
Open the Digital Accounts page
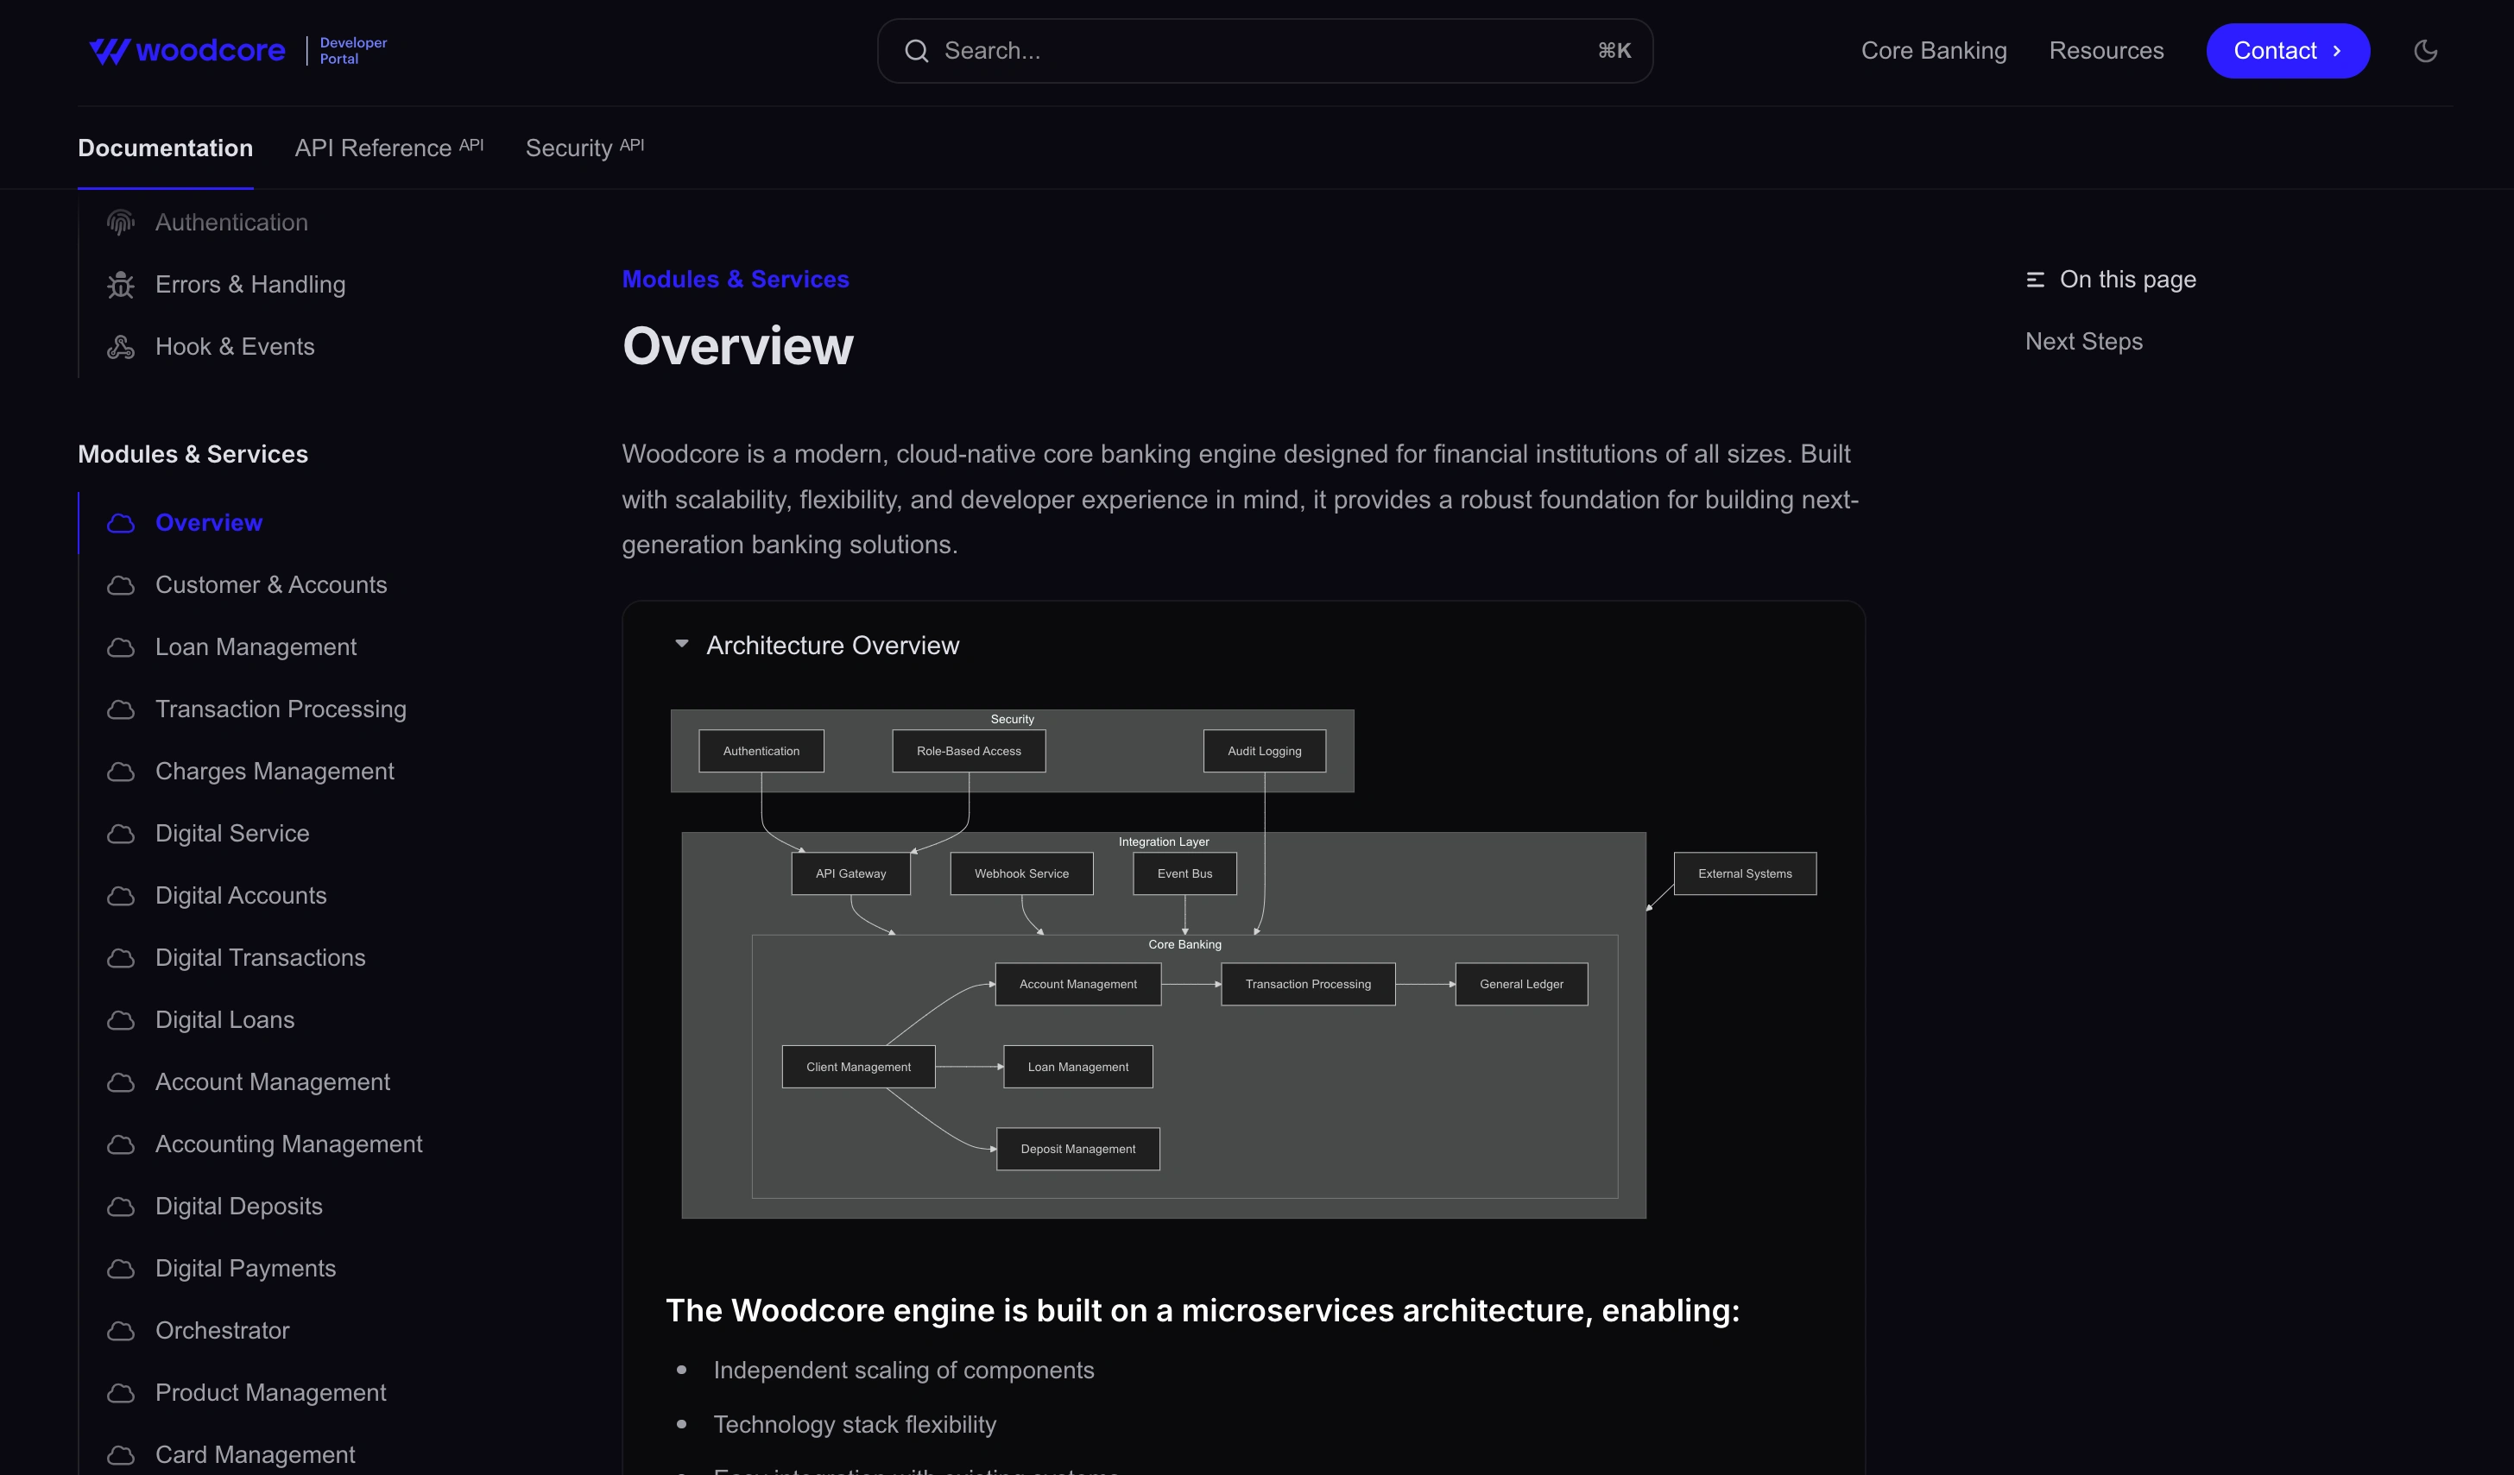tap(240, 896)
